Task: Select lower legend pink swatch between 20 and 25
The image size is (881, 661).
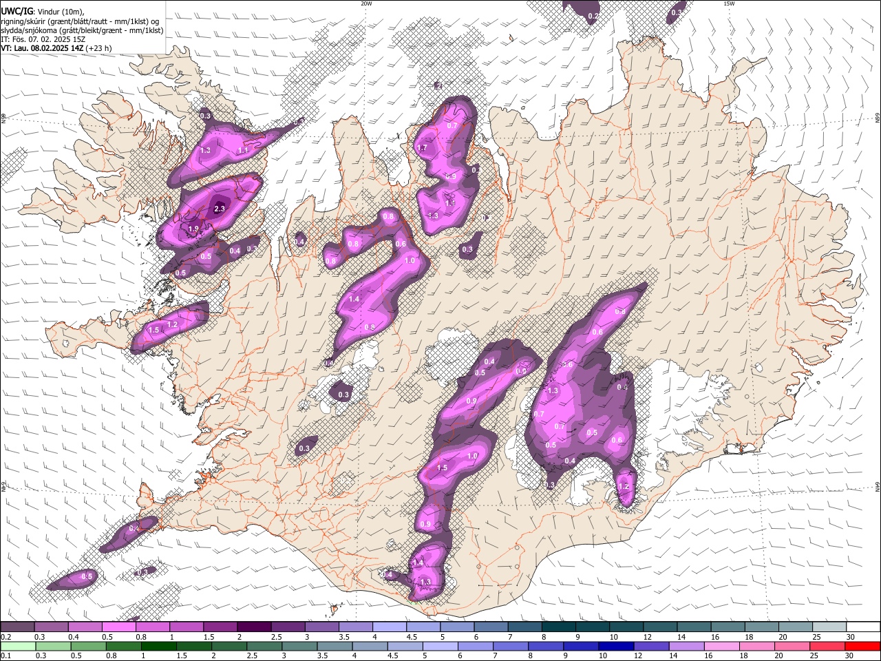Action: pyautogui.click(x=791, y=646)
